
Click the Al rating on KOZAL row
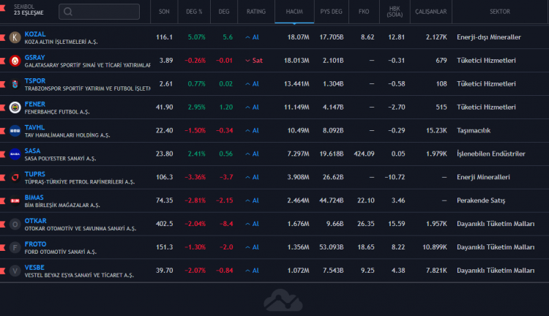coord(252,37)
